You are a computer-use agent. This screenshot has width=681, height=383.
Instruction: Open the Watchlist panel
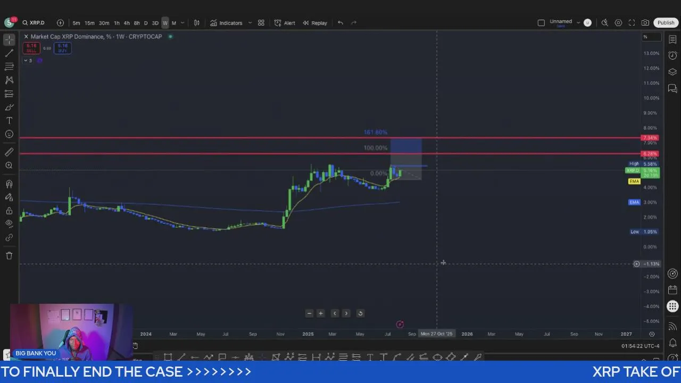(672, 39)
